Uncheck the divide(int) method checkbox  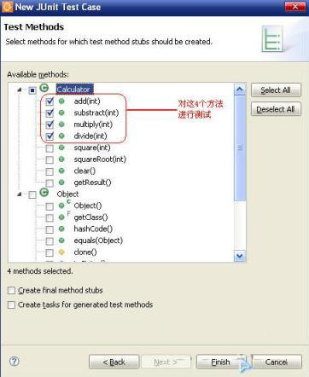(x=50, y=136)
